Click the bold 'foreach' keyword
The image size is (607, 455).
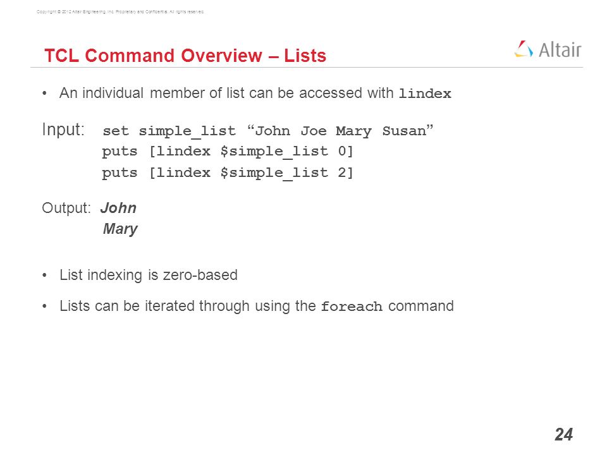point(352,306)
